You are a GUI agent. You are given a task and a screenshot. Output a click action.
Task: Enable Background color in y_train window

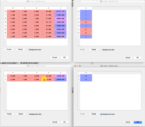[x=101, y=50]
